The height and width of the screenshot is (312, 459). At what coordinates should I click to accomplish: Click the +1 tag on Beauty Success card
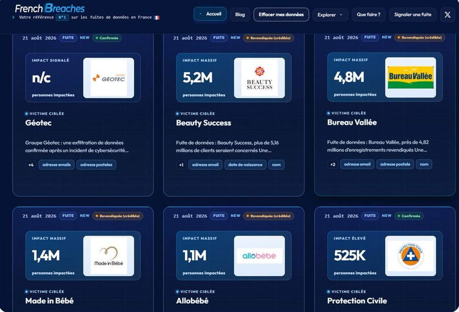point(181,165)
